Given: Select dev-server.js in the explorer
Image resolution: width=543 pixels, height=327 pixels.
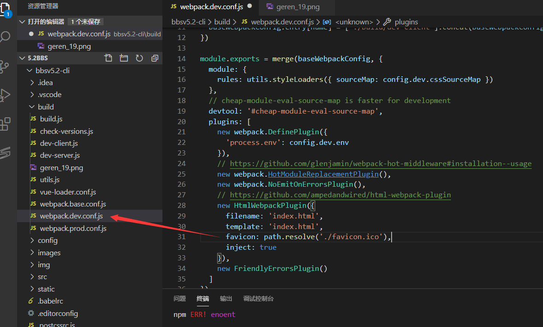Looking at the screenshot, I should click(x=60, y=155).
